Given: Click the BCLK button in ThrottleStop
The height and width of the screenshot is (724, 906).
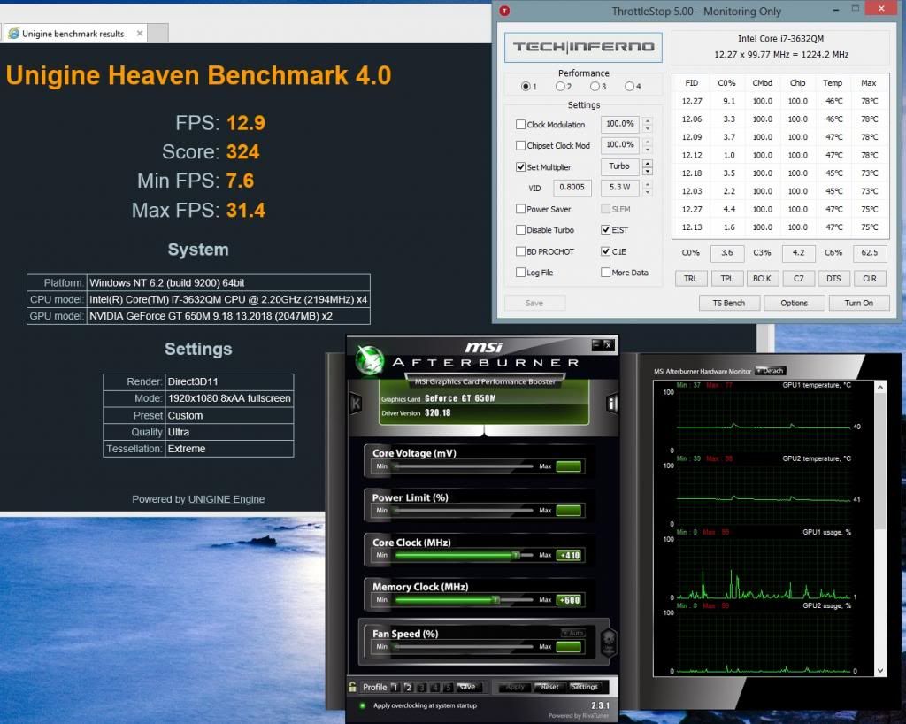Looking at the screenshot, I should pos(762,279).
